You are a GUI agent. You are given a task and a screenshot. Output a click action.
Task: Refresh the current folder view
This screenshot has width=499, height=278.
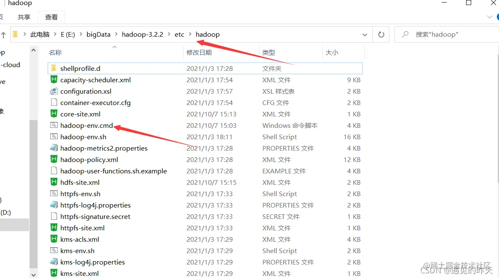tap(381, 35)
